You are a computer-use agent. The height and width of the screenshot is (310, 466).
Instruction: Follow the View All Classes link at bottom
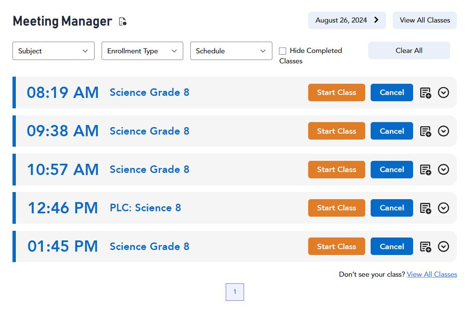[x=432, y=274]
